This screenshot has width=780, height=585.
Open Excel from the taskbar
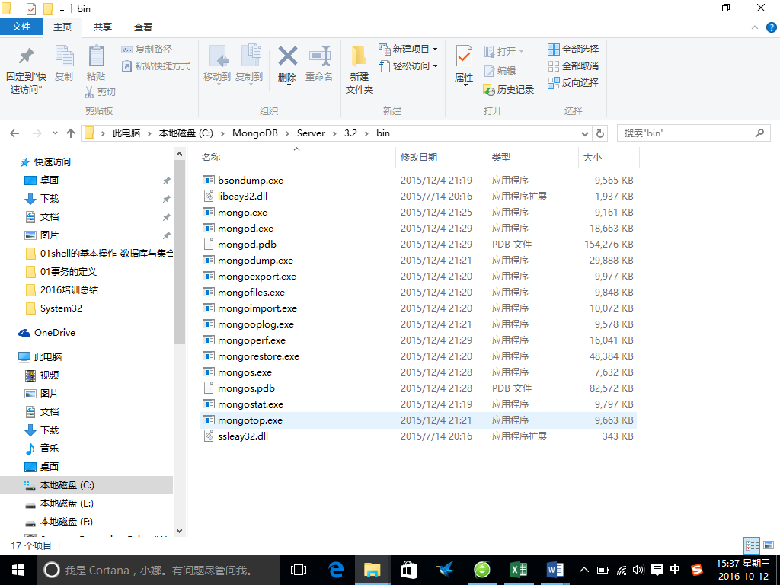point(518,570)
